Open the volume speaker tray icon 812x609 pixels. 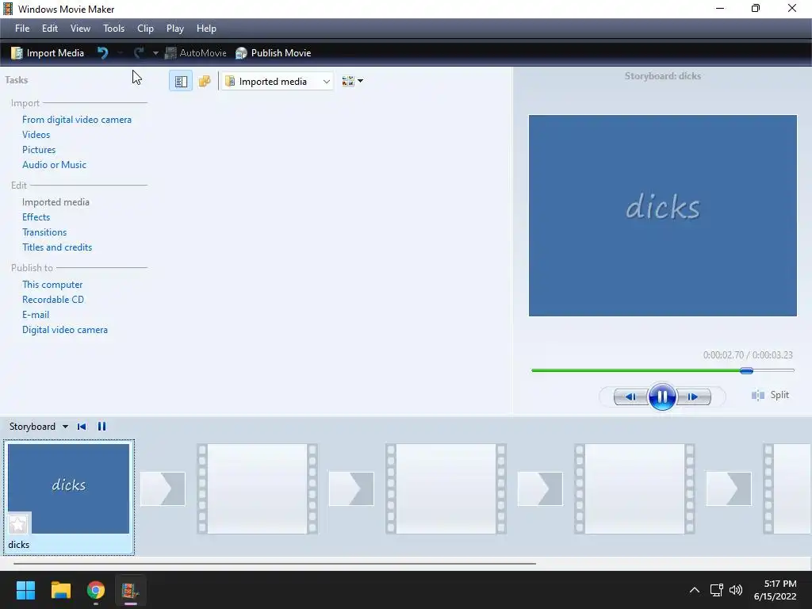735,590
